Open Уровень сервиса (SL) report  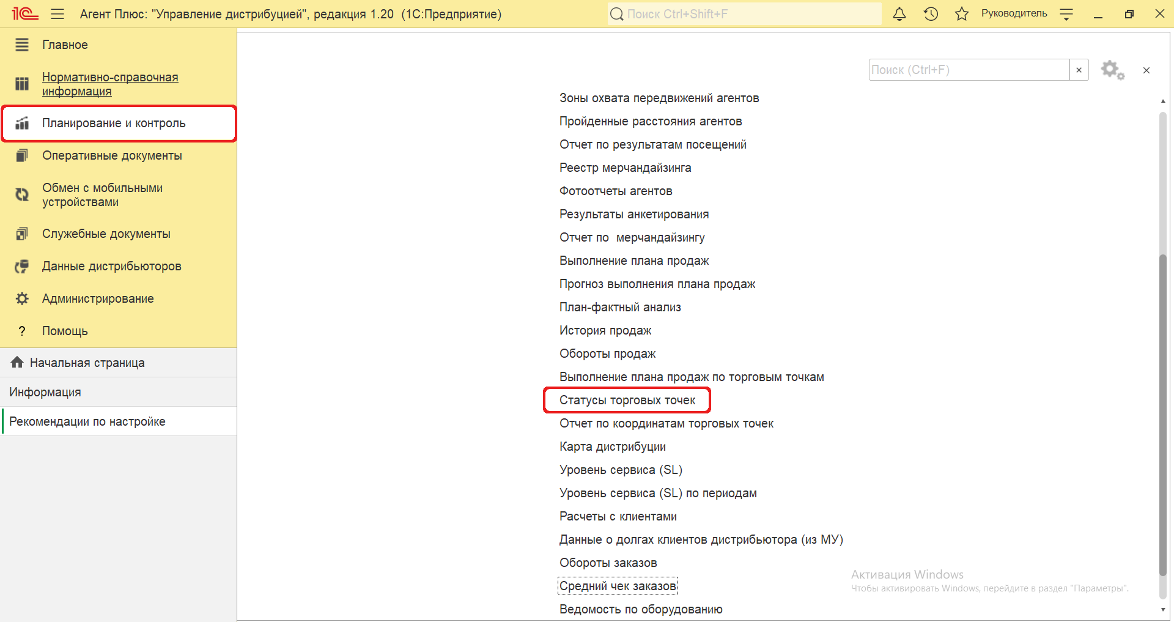coord(621,470)
